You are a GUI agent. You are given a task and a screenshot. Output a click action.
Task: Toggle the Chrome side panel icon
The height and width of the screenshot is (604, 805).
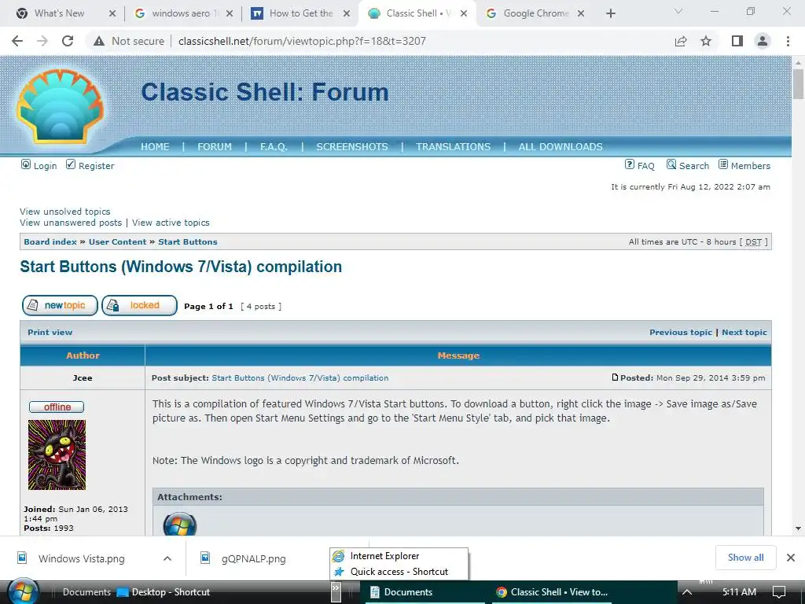(737, 41)
